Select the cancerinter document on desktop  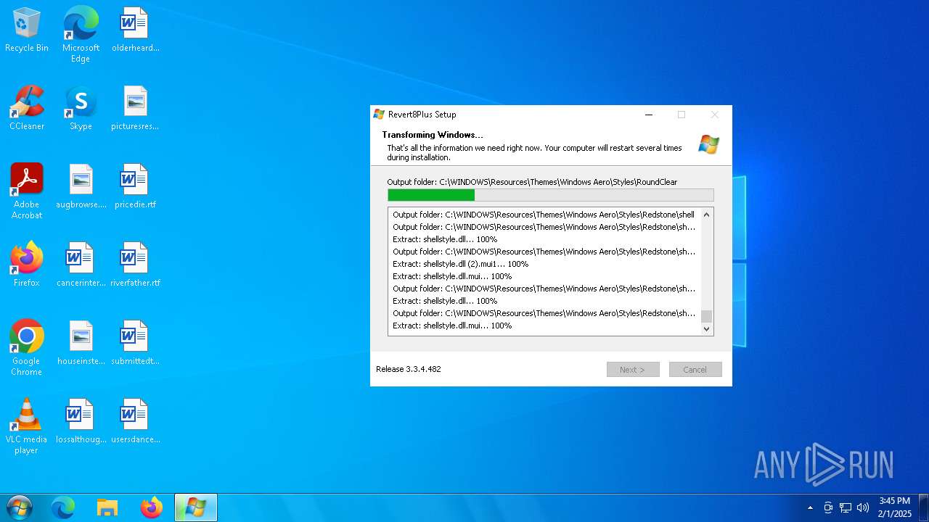pos(81,265)
